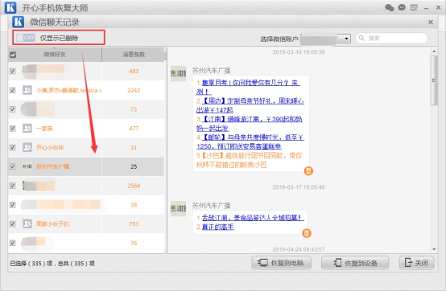Click sender avatar of 2016-03-10 message
The width and height of the screenshot is (446, 291).
pyautogui.click(x=179, y=74)
